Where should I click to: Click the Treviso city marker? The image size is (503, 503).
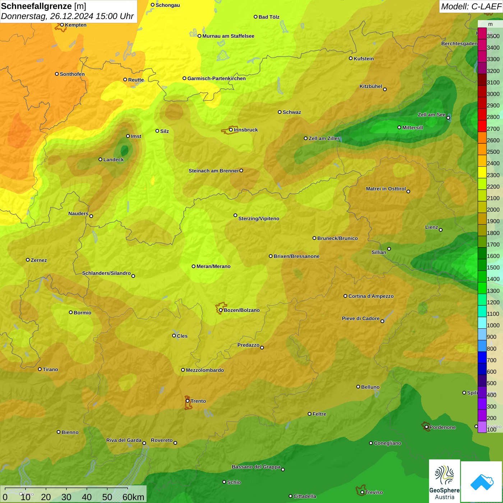(x=362, y=492)
